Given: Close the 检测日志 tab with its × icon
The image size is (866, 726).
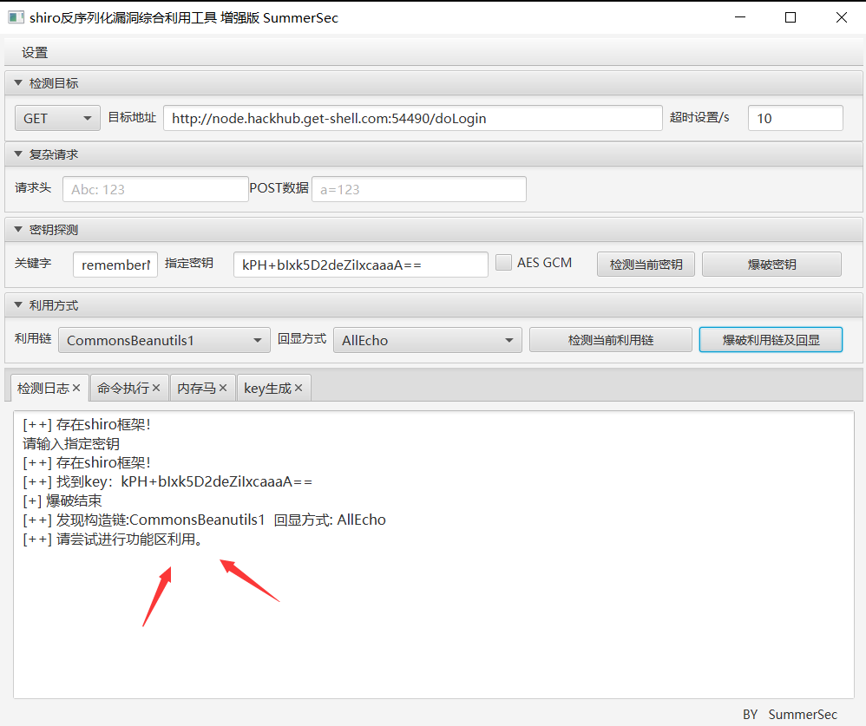Looking at the screenshot, I should 76,388.
